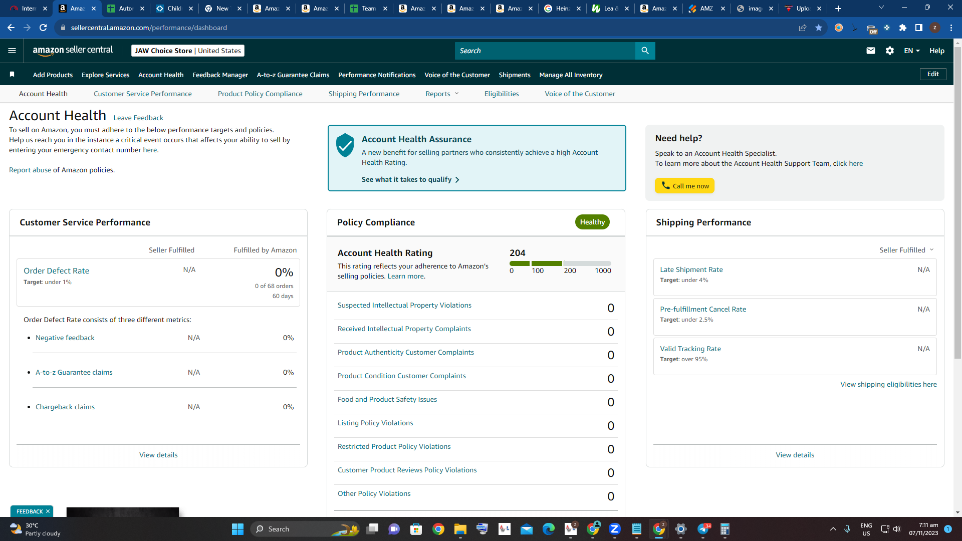Image resolution: width=962 pixels, height=541 pixels.
Task: Click the Leave Feedback link
Action: coord(138,118)
